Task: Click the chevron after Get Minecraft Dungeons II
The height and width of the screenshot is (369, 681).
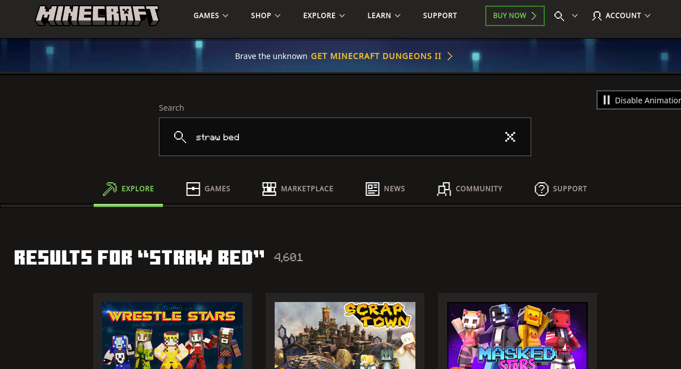Action: 450,56
